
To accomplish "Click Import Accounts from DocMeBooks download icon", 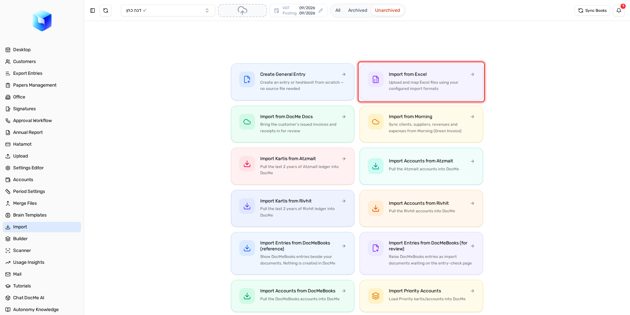I will point(247,296).
